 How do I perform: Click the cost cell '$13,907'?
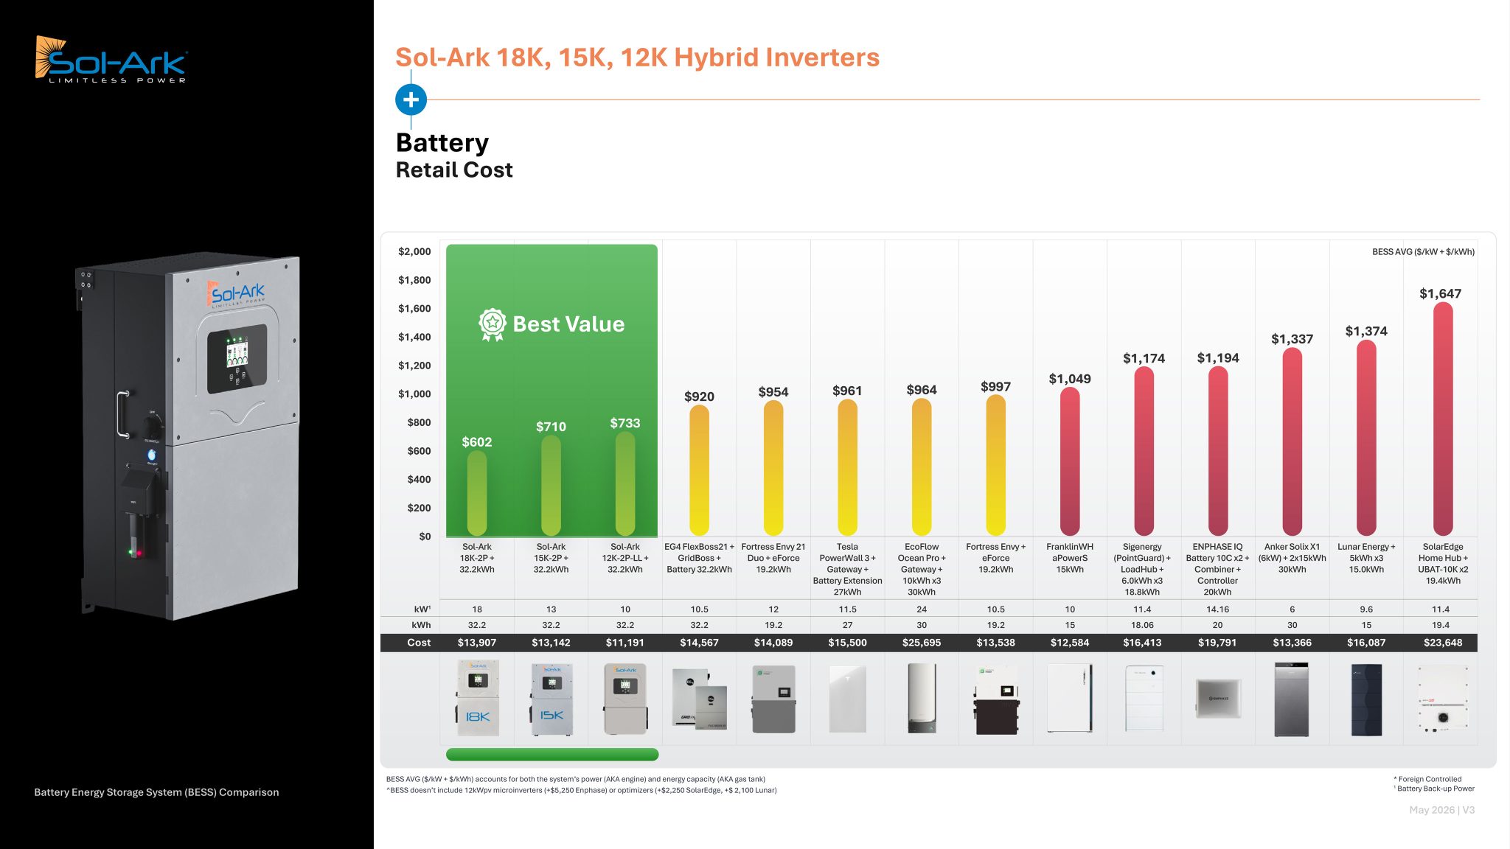pyautogui.click(x=477, y=643)
